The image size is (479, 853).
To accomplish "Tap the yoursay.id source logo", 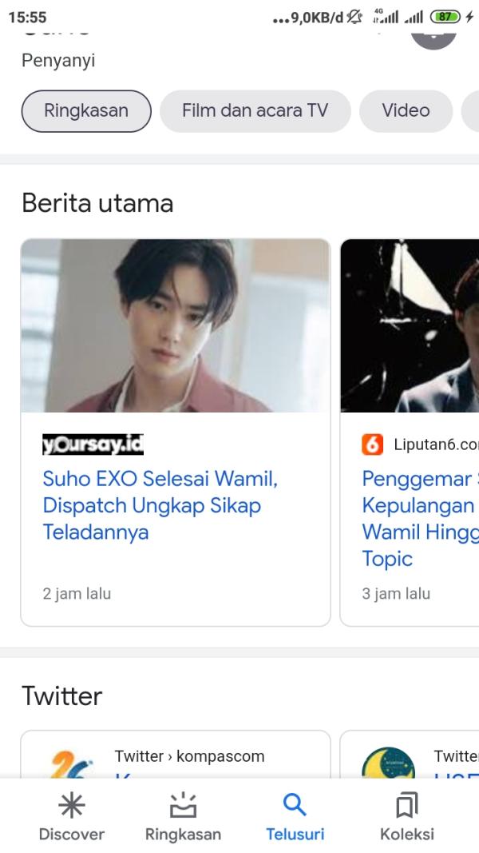I will coord(93,444).
